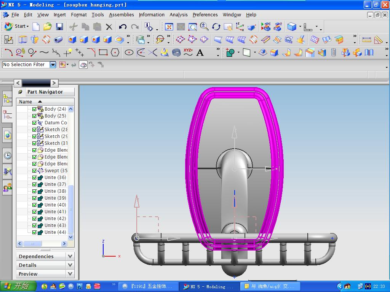The width and height of the screenshot is (390, 292).
Task: Uncheck the Body (25) checkbox
Action: point(34,116)
